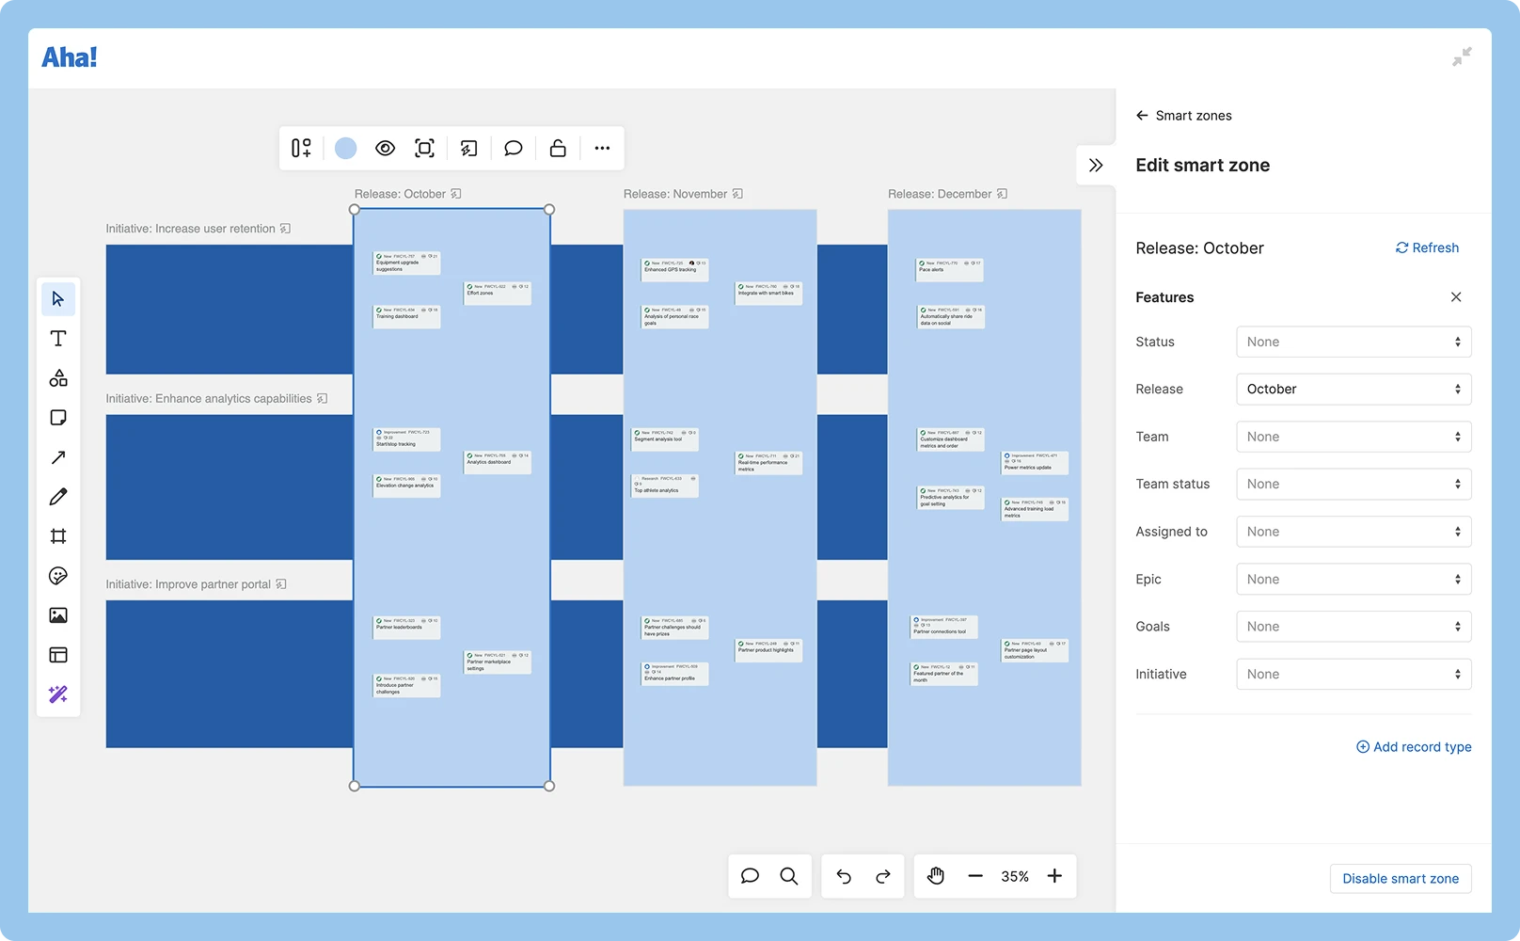The width and height of the screenshot is (1520, 941).
Task: Open the Shapes tool
Action: pyautogui.click(x=58, y=377)
